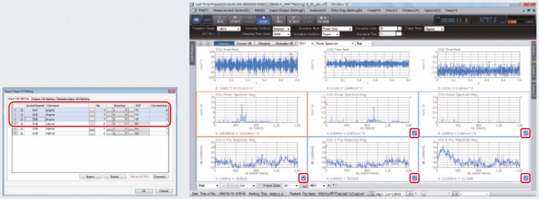Click the TRIG trigger toolbar button
The image size is (539, 199).
pos(279,20)
